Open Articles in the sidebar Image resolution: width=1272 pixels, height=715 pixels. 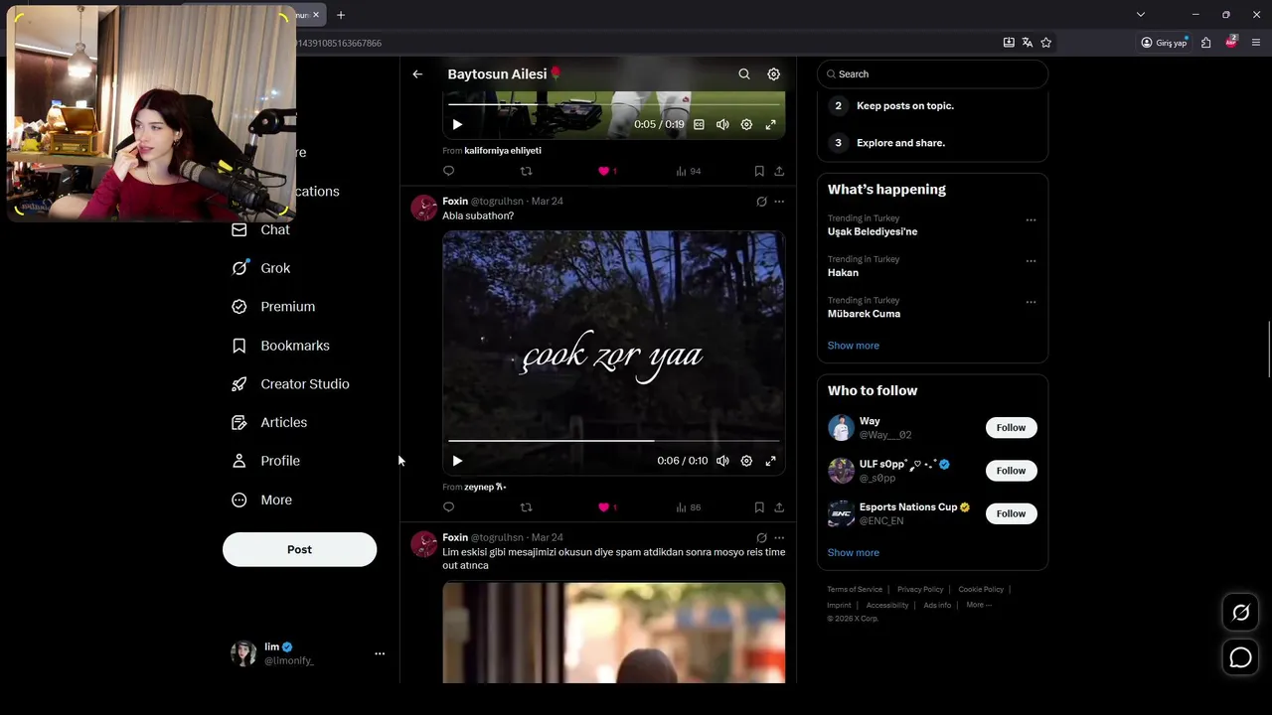269,422
